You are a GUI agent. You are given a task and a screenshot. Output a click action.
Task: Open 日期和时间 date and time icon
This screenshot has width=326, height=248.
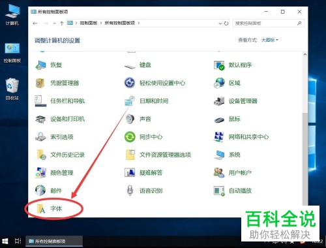pyautogui.click(x=130, y=101)
